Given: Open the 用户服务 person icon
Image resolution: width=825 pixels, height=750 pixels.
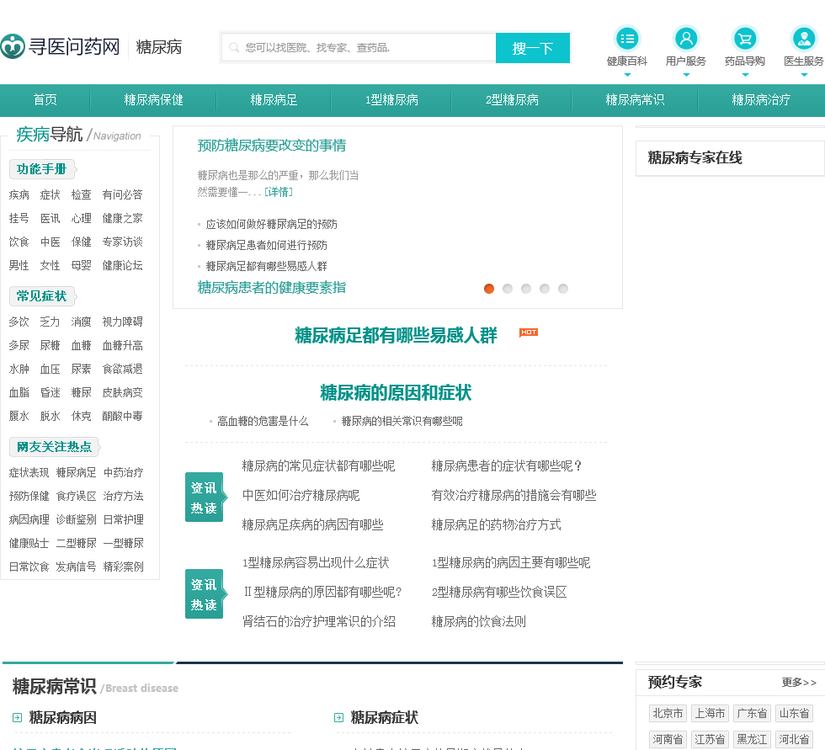Looking at the screenshot, I should [686, 39].
